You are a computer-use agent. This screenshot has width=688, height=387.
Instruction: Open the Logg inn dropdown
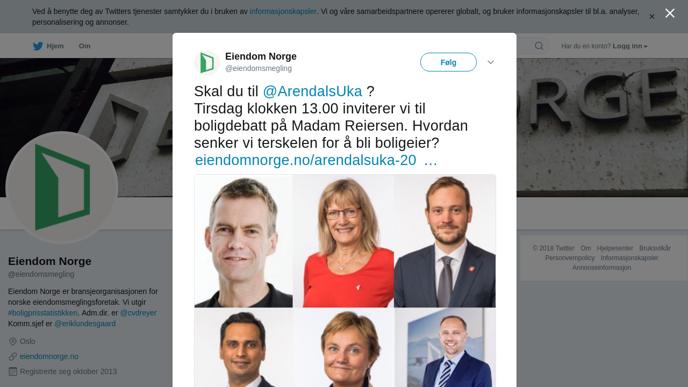(630, 46)
